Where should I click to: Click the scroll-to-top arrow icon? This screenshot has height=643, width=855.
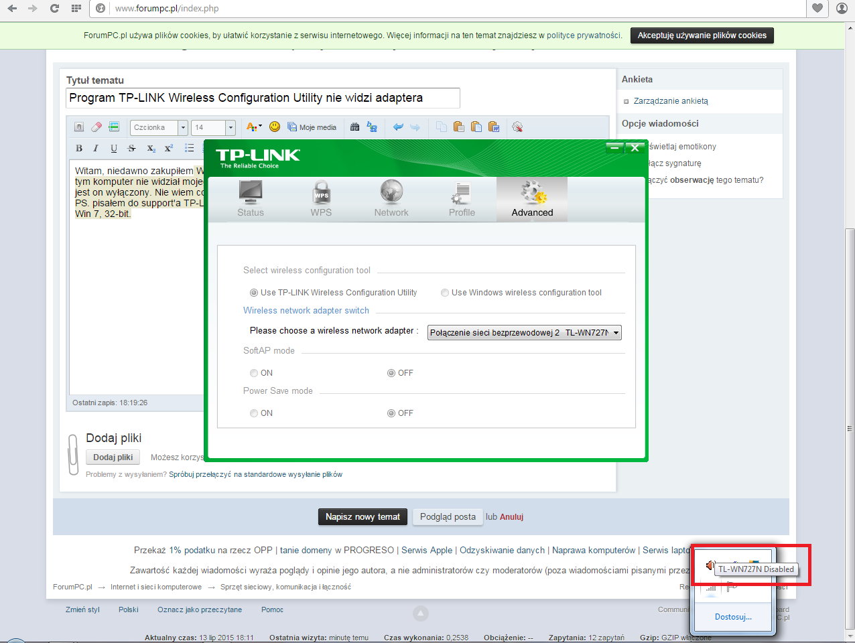[420, 613]
